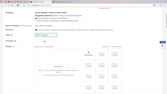Click the top-row middle photo placeholder
This screenshot has height=94, width=167.
coord(102,54)
